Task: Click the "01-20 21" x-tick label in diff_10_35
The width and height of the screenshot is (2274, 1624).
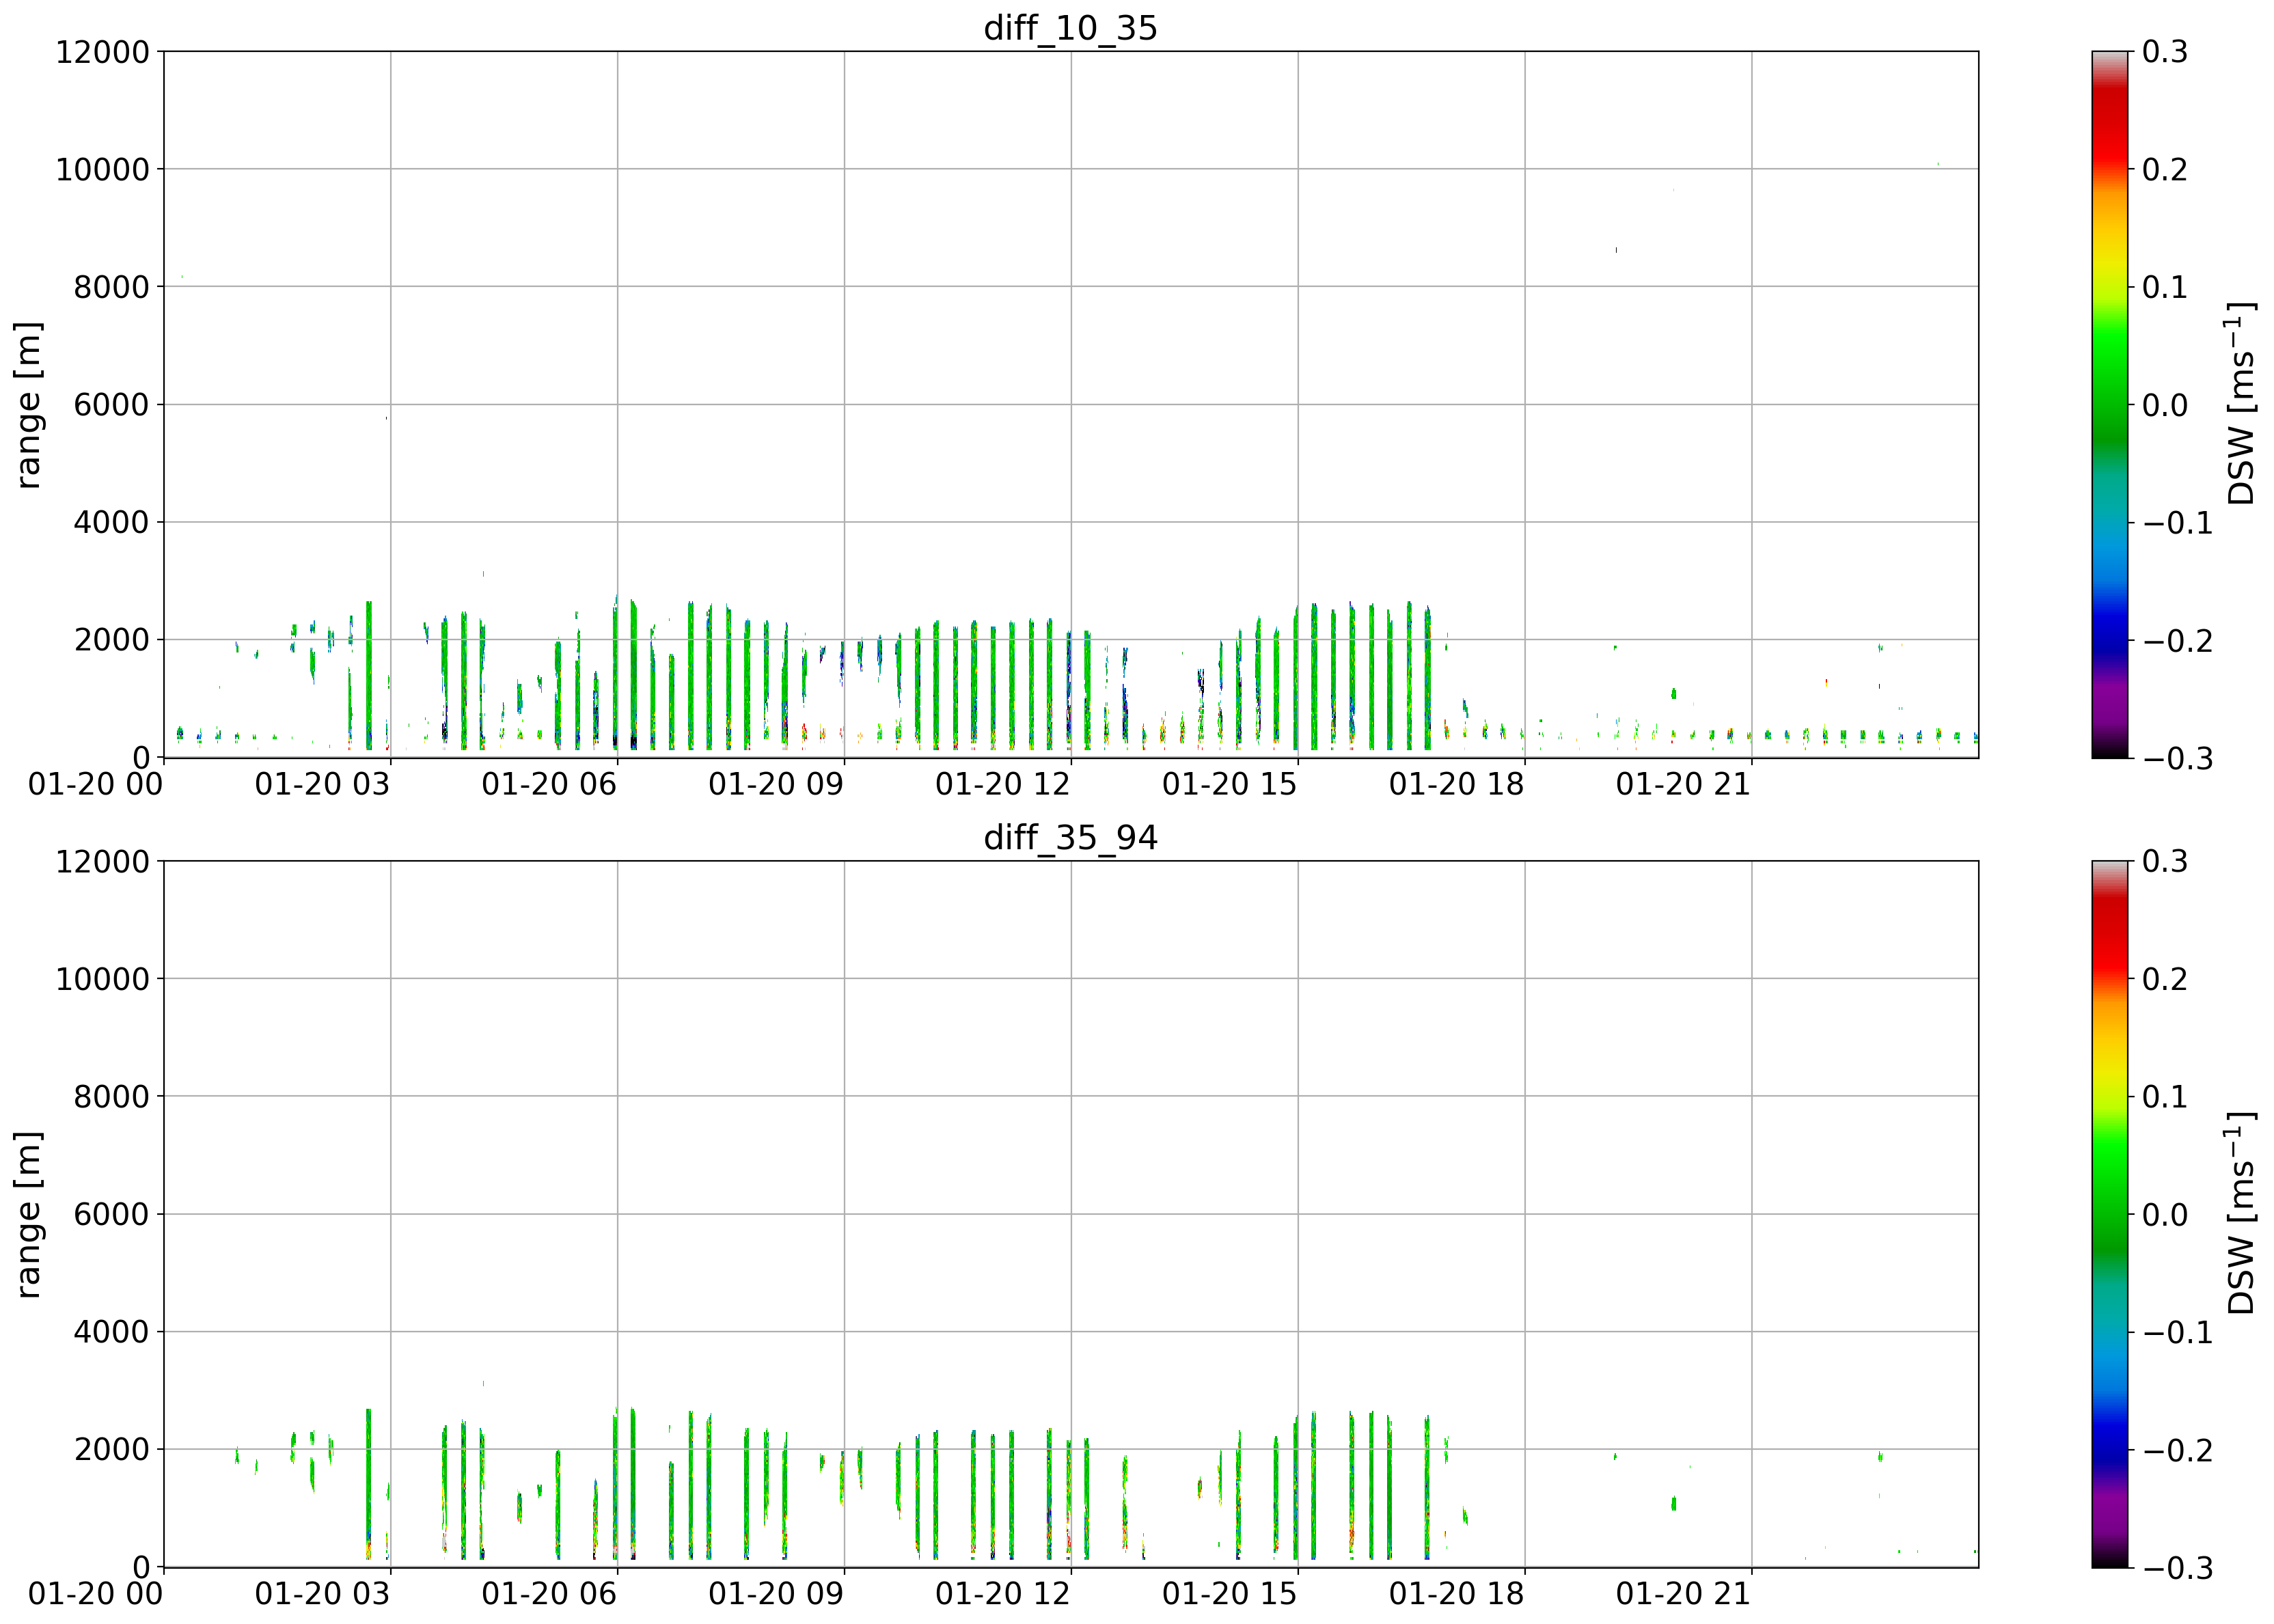Action: coord(1684,784)
